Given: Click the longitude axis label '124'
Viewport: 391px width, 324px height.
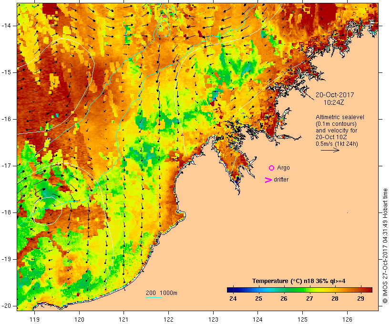Looking at the screenshot, I should click(257, 319).
